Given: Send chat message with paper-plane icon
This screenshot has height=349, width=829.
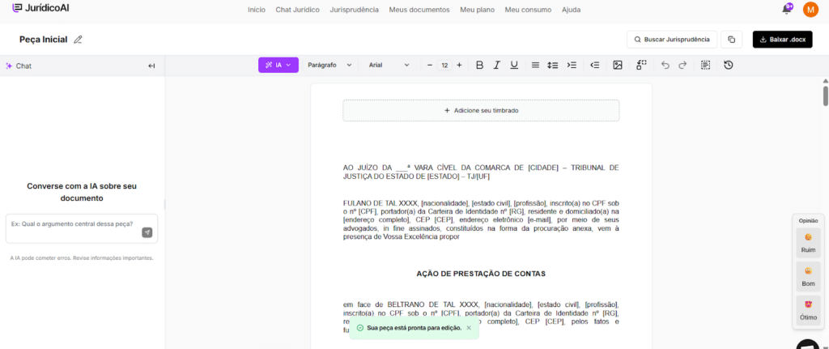Looking at the screenshot, I should pyautogui.click(x=147, y=232).
